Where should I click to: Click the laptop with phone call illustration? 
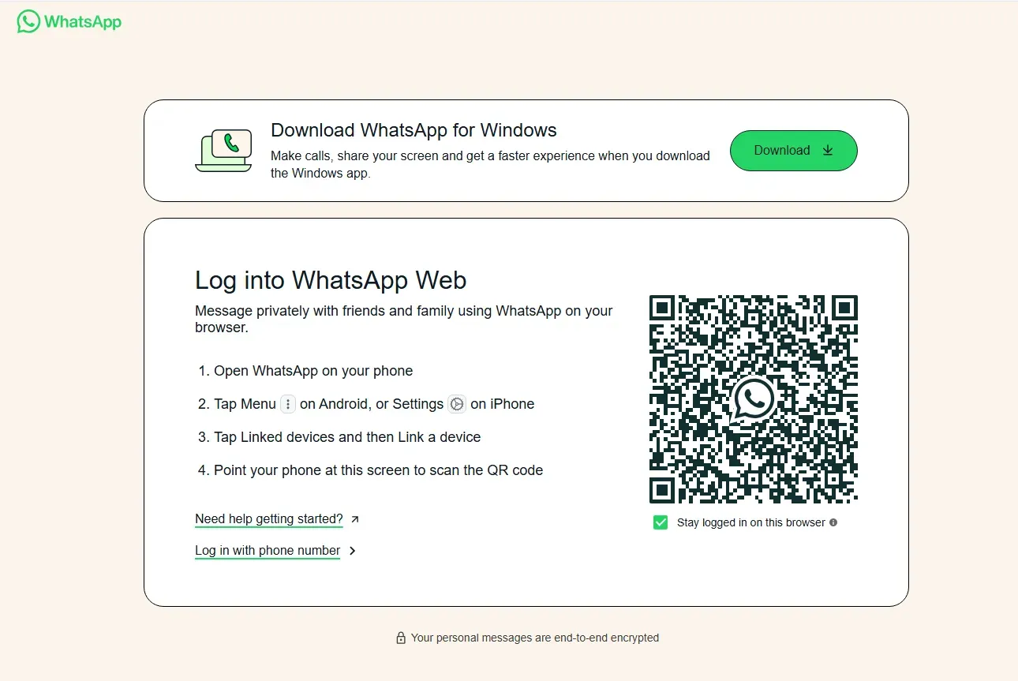tap(223, 151)
